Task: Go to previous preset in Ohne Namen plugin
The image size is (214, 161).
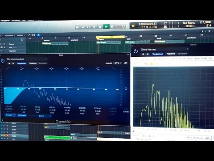Action: 143,54
